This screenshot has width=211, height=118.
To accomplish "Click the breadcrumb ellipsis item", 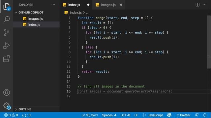I will pyautogui.click(x=87, y=13).
